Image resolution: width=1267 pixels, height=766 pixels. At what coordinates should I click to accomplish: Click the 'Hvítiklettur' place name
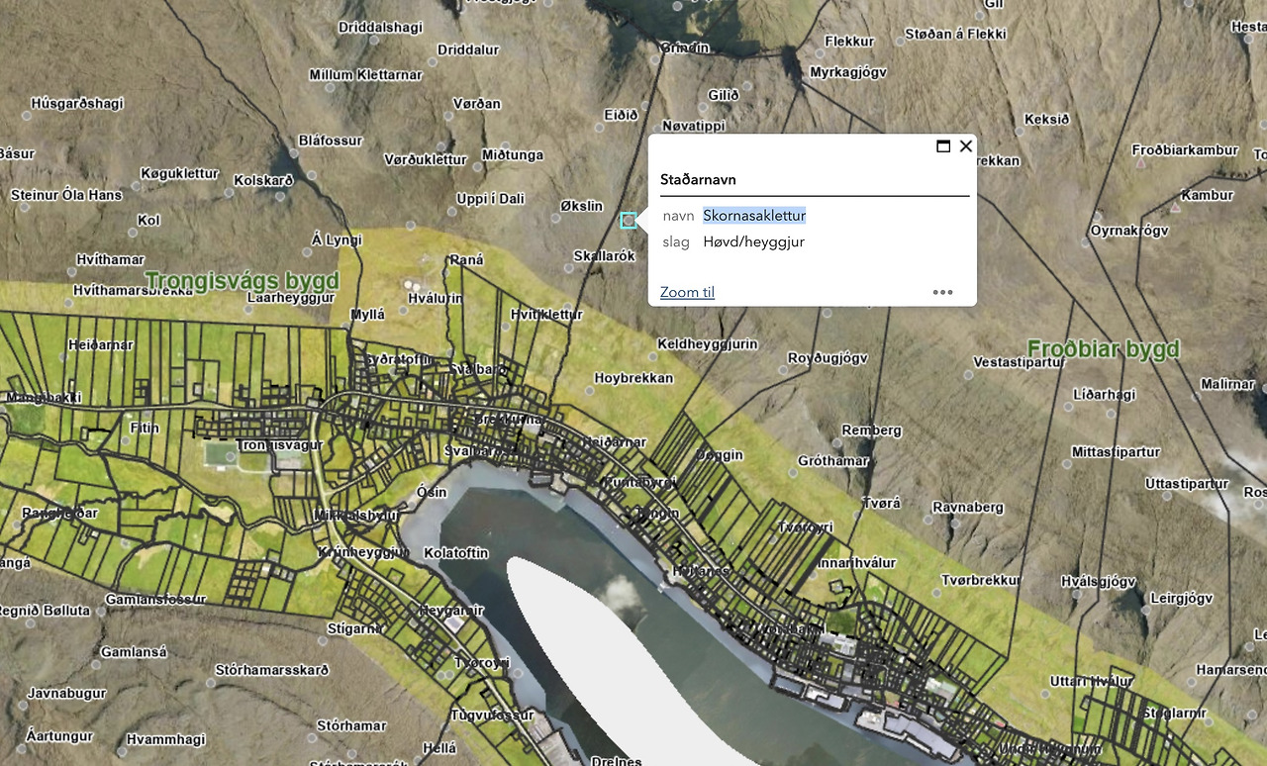point(546,315)
